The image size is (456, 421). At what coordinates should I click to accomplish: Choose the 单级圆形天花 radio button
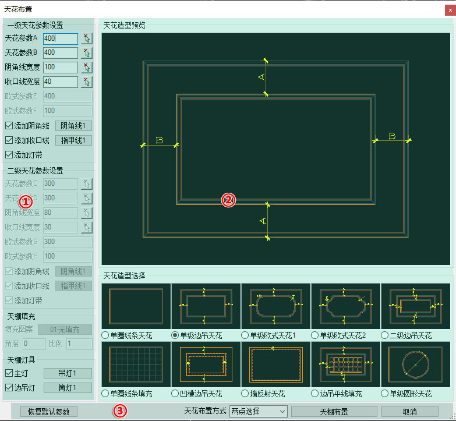point(384,394)
